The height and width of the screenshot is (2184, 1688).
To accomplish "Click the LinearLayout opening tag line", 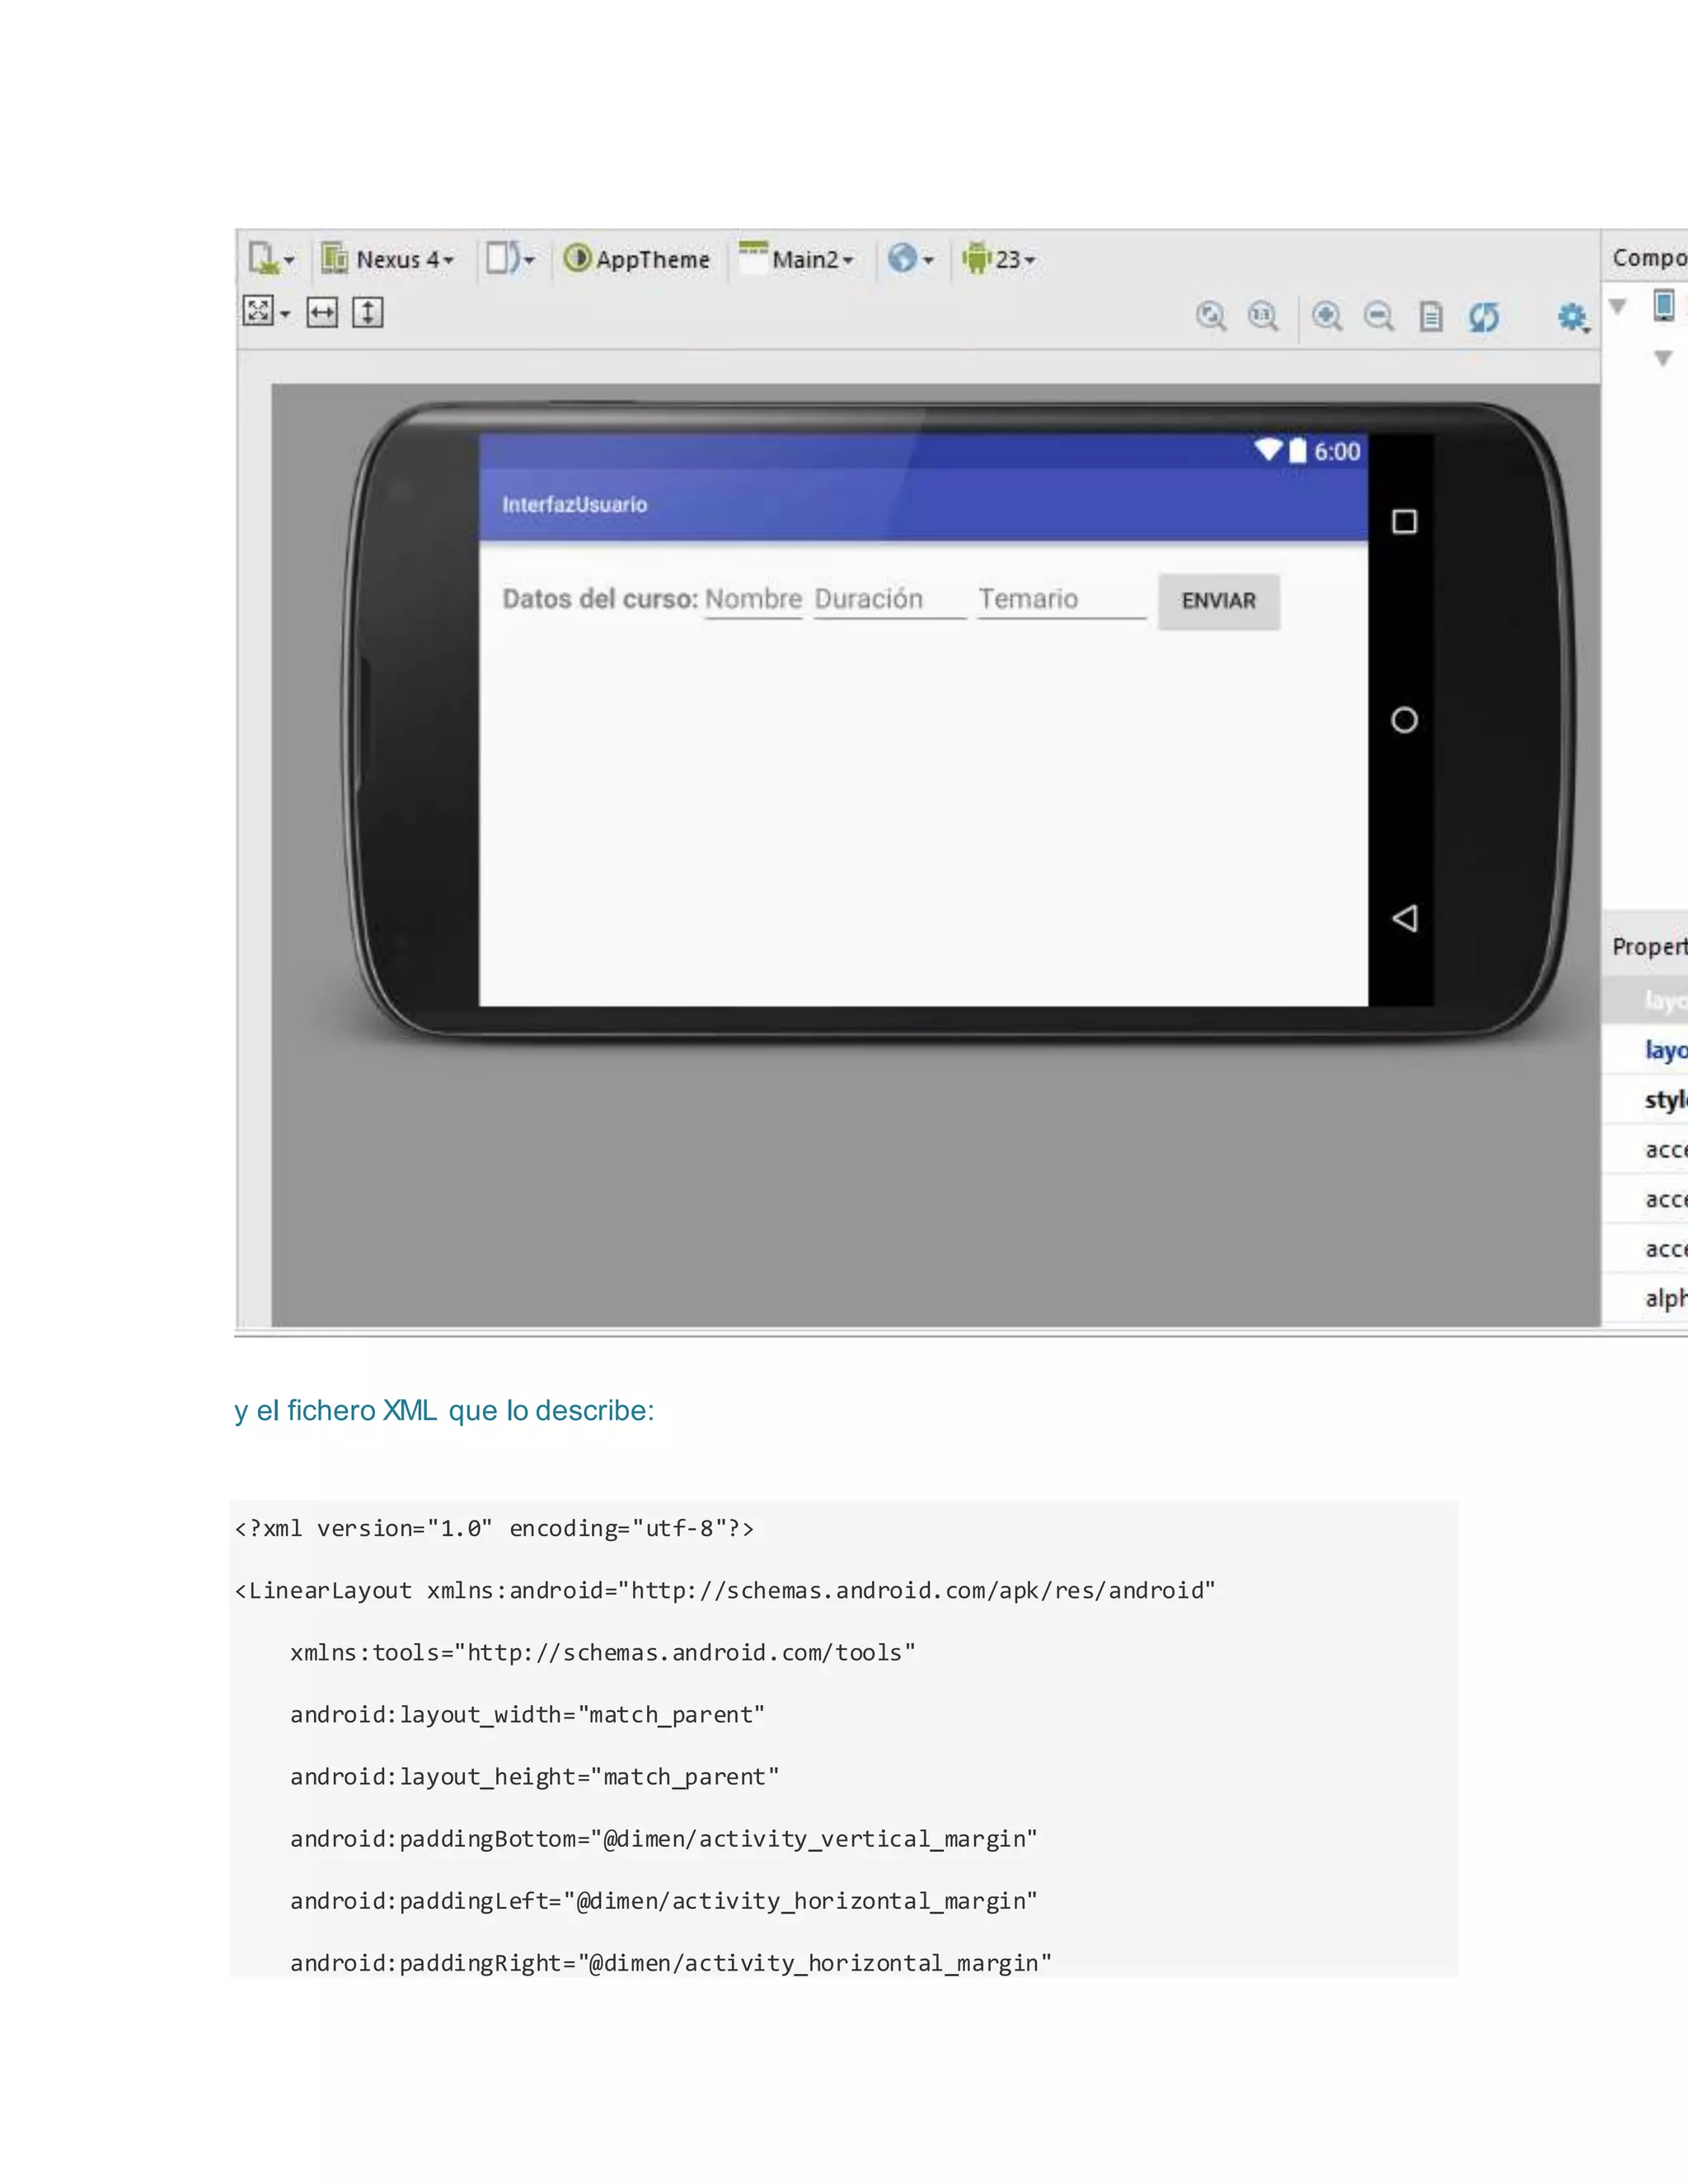I will click(725, 1591).
